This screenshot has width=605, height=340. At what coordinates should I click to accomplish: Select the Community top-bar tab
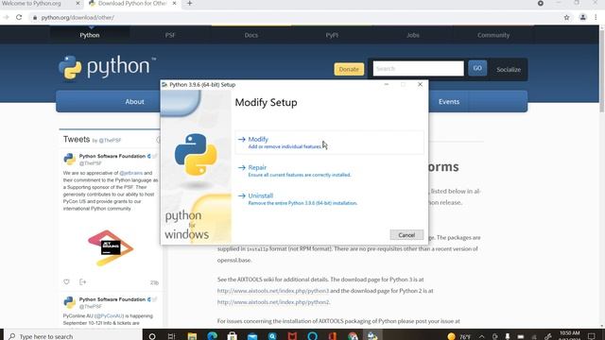(493, 35)
